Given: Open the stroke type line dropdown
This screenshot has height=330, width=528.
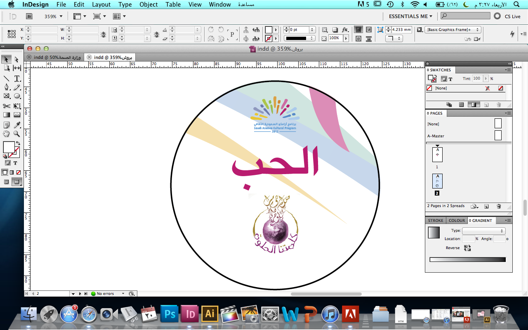Looking at the screenshot, I should click(300, 38).
